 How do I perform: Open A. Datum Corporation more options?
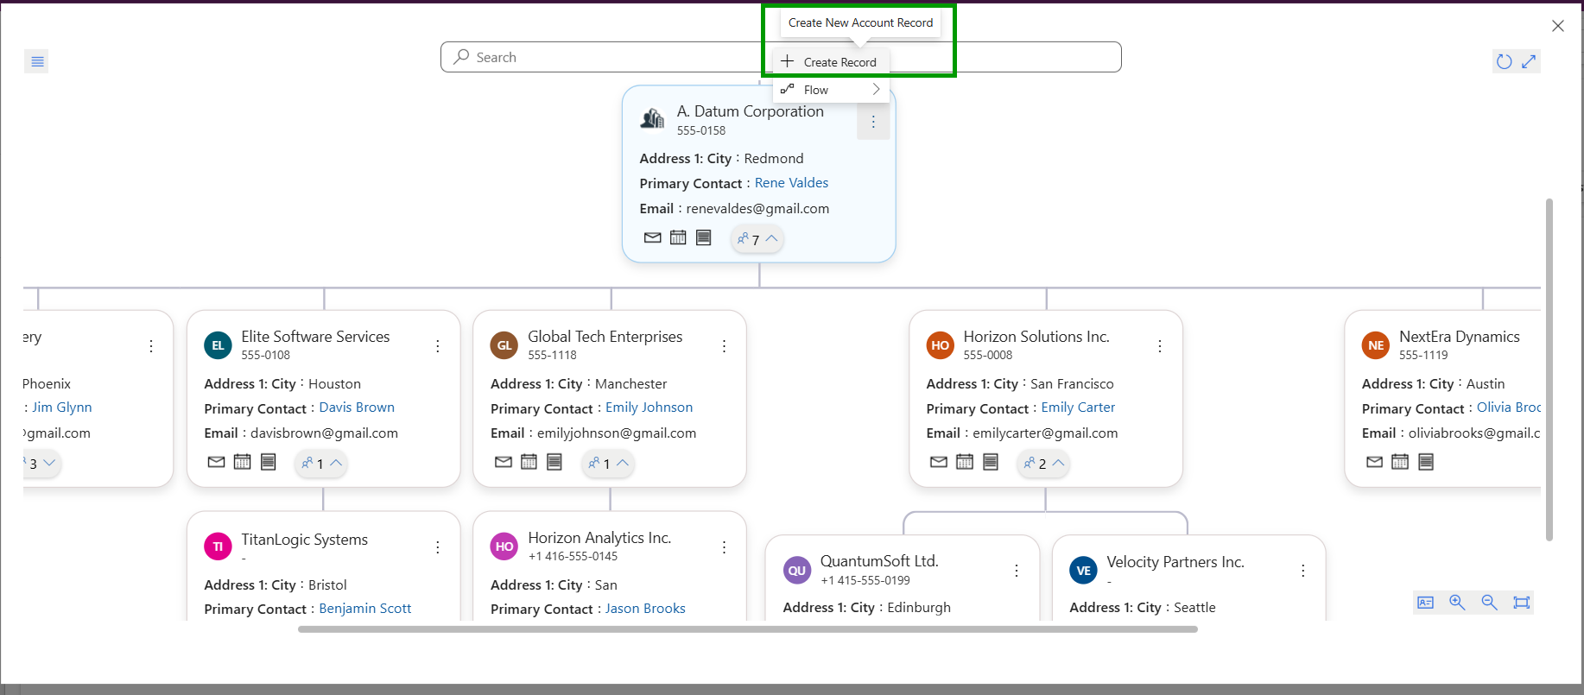click(873, 122)
